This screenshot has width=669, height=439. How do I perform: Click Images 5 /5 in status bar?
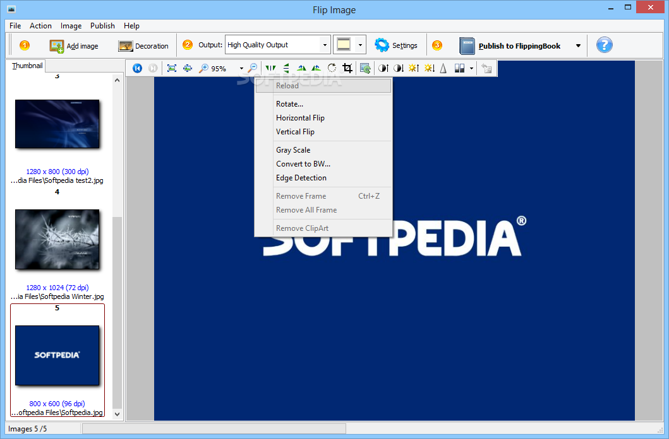tap(27, 429)
